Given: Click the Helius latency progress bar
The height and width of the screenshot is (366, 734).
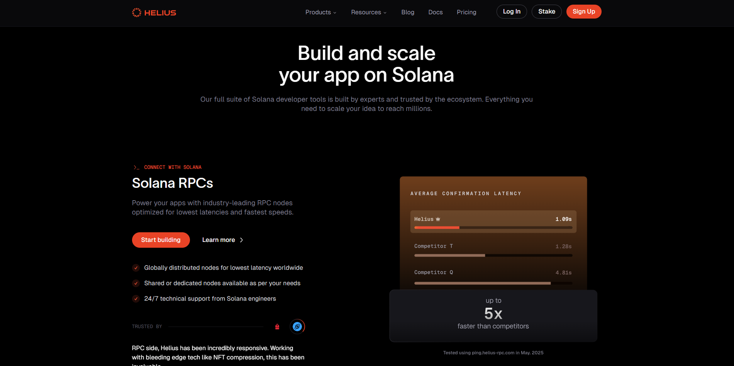Looking at the screenshot, I should tap(493, 228).
